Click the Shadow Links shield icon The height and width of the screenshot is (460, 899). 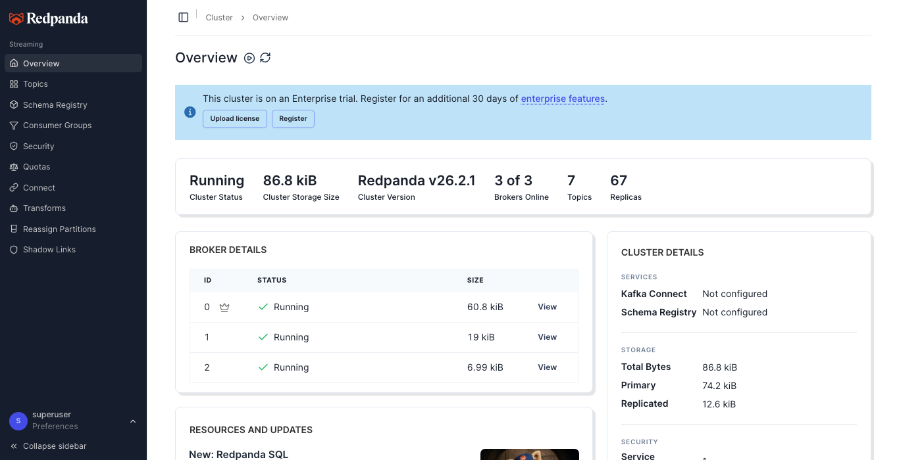pyautogui.click(x=14, y=250)
